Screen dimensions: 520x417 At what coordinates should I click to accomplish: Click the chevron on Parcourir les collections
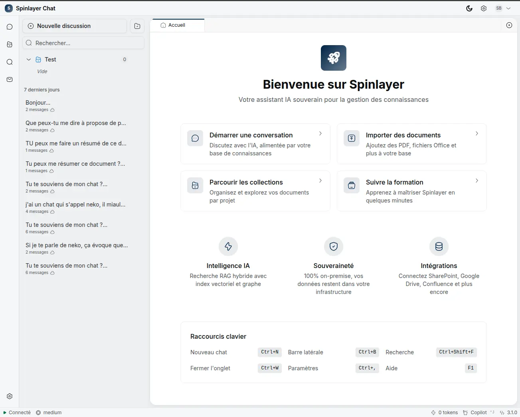(x=320, y=181)
